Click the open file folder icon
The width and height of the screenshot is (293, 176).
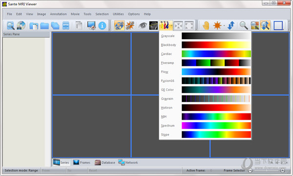click(x=34, y=25)
